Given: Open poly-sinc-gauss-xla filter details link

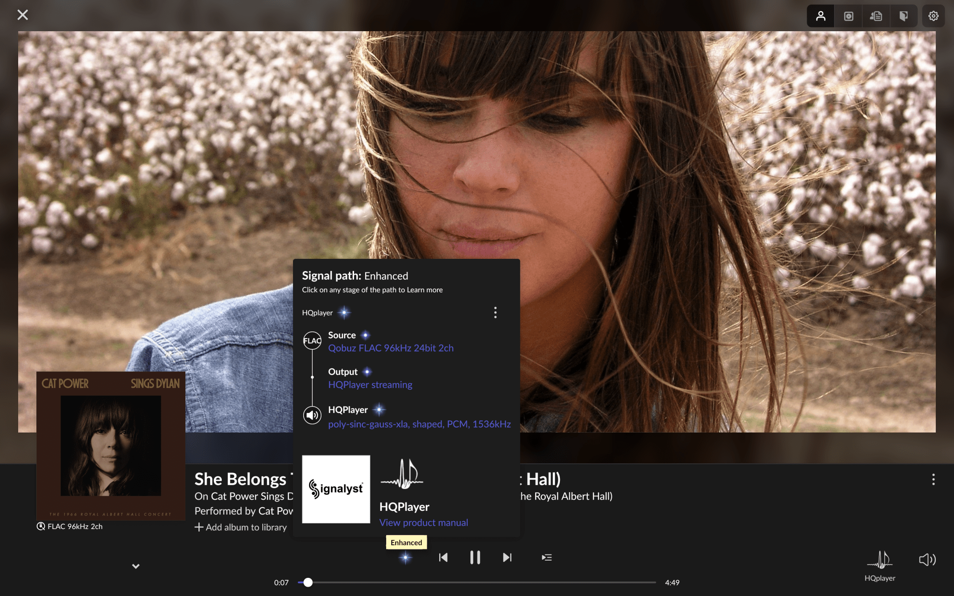Looking at the screenshot, I should point(419,424).
